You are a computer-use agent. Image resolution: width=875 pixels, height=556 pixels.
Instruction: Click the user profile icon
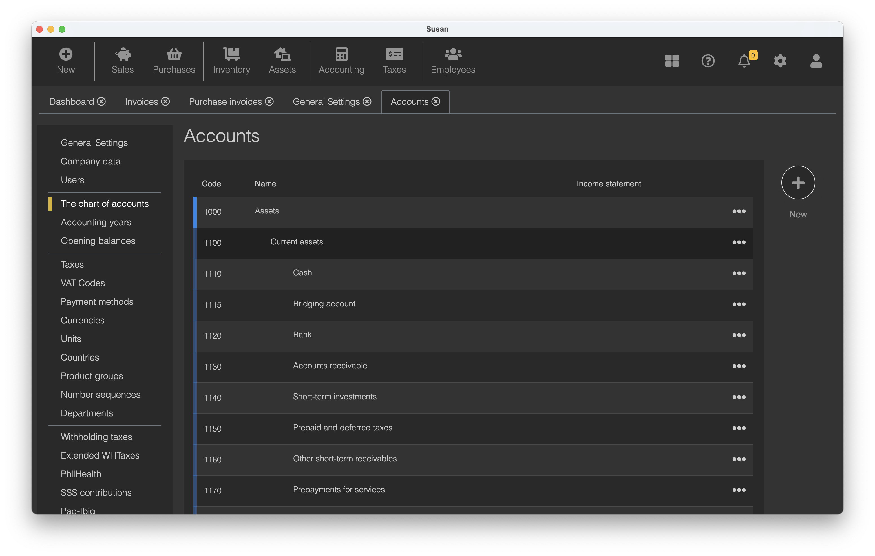(816, 61)
